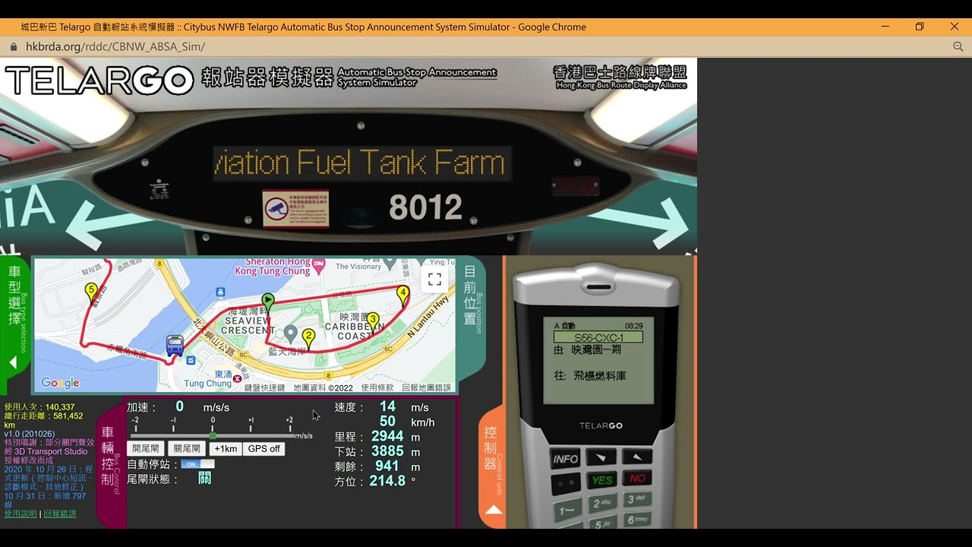Viewport: 972px width, 547px height.
Task: Click the 尾閘狀態 關 status text
Action: [204, 479]
